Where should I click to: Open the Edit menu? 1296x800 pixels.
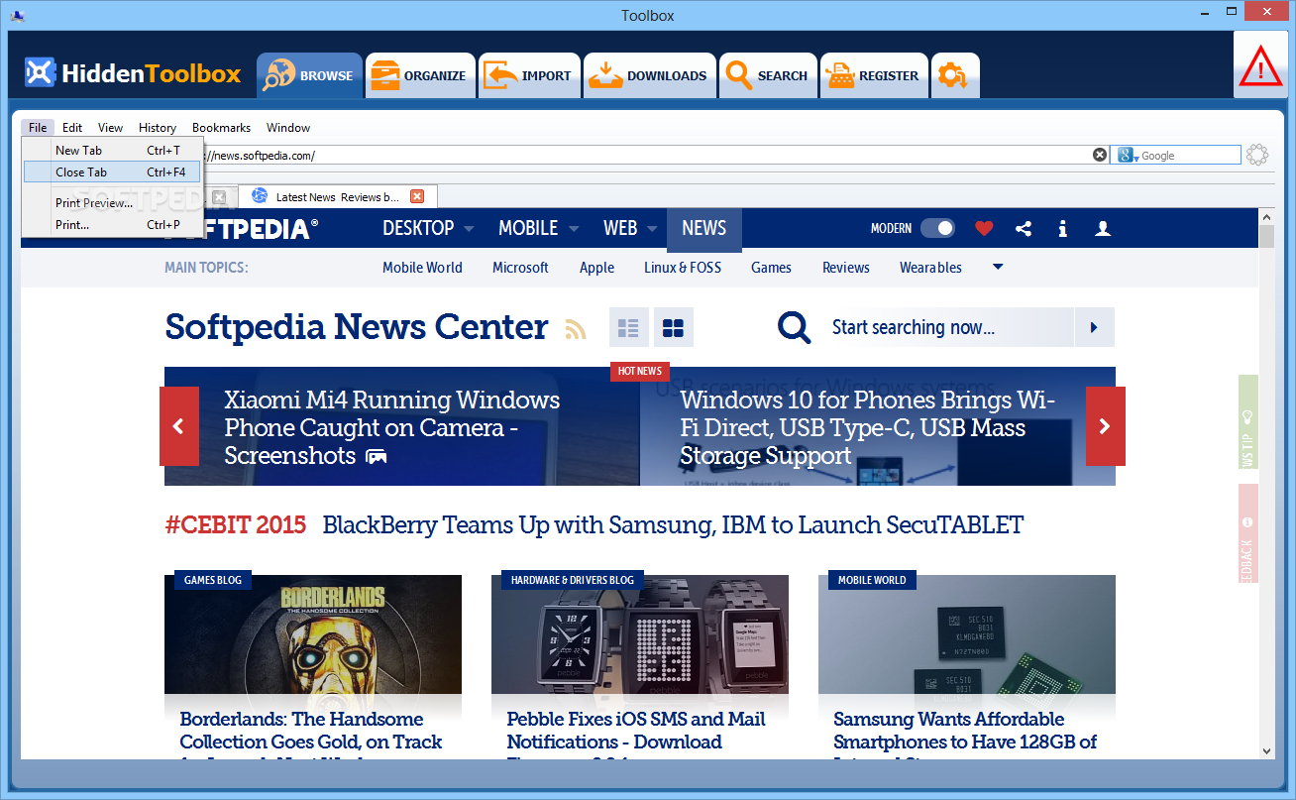pos(72,128)
